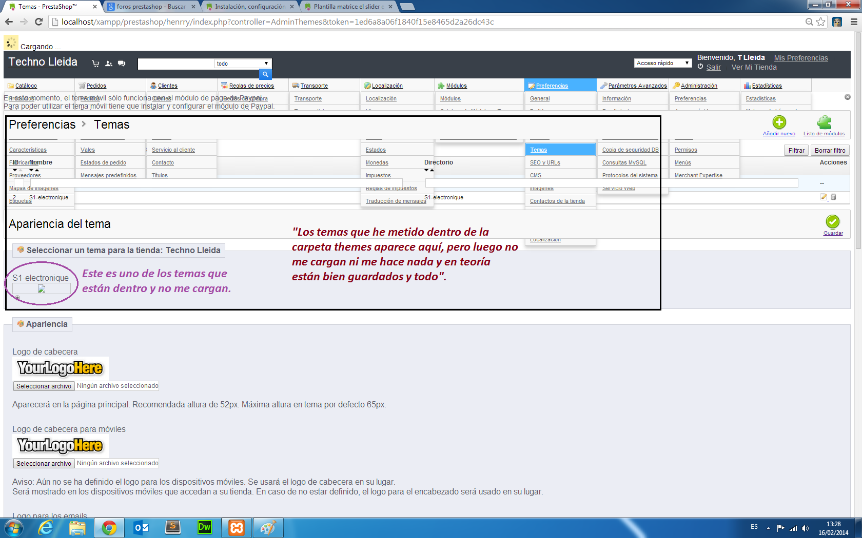Screen dimensions: 862x538
Task: Open the Acceso rápido dropdown
Action: [663, 63]
